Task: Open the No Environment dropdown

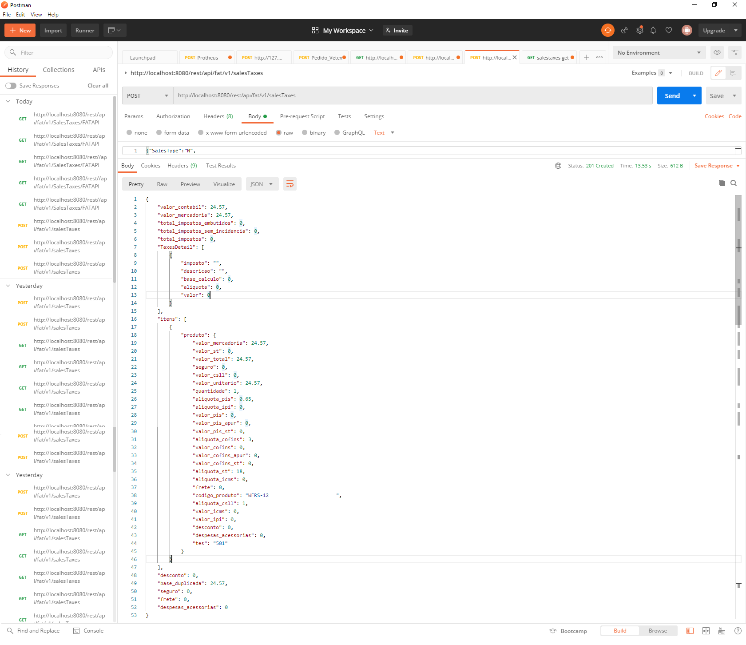Action: coord(659,52)
